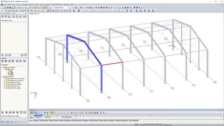Click first icon in the Visibilities toolbar

(2, 61)
